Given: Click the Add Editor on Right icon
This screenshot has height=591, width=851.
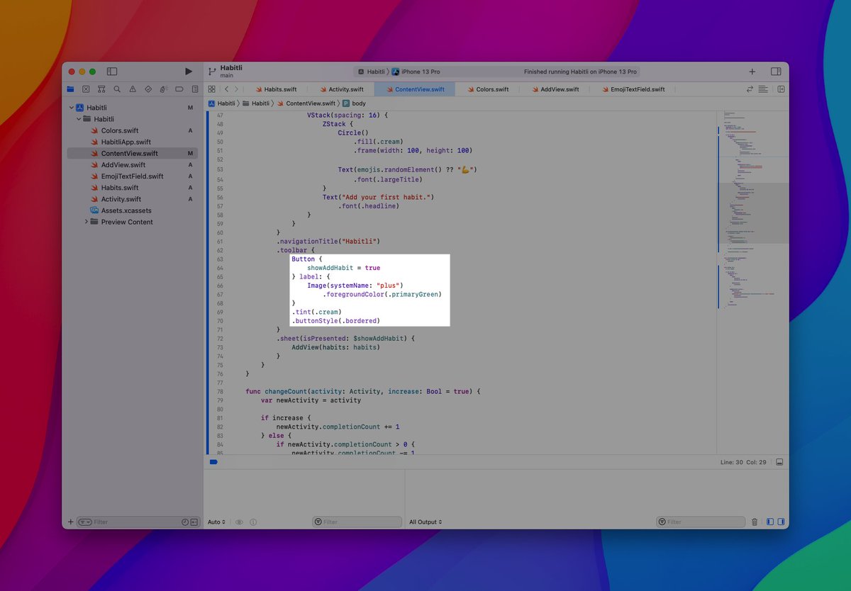Looking at the screenshot, I should [781, 89].
